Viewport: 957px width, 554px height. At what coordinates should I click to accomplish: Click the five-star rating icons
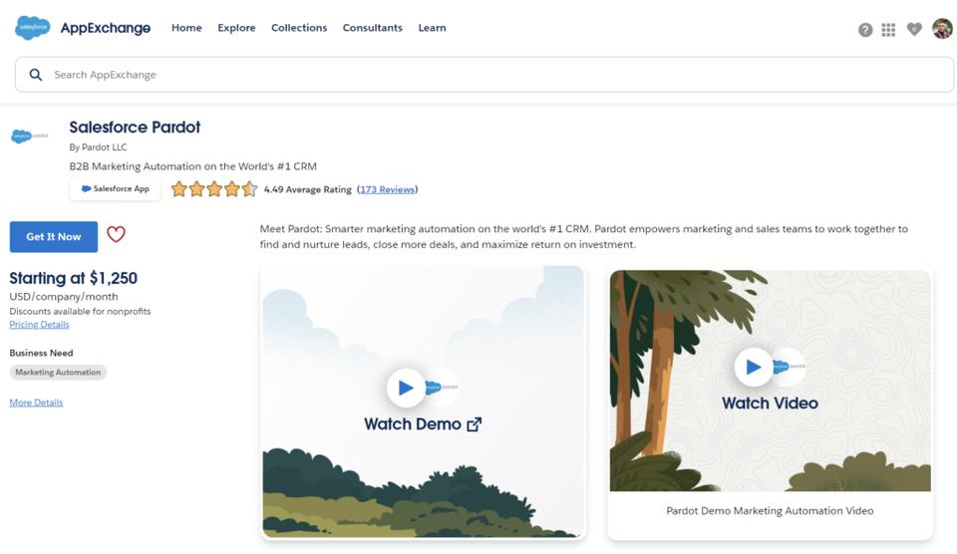pos(213,189)
